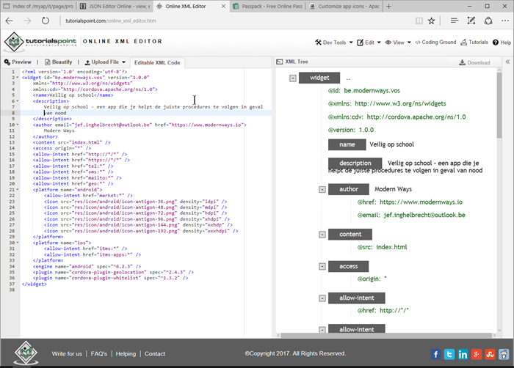
Task: Open the browser Hub icon
Action: [x=455, y=21]
